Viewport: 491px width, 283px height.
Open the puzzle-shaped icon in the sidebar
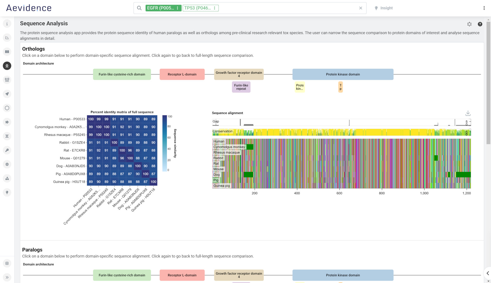pyautogui.click(x=7, y=122)
